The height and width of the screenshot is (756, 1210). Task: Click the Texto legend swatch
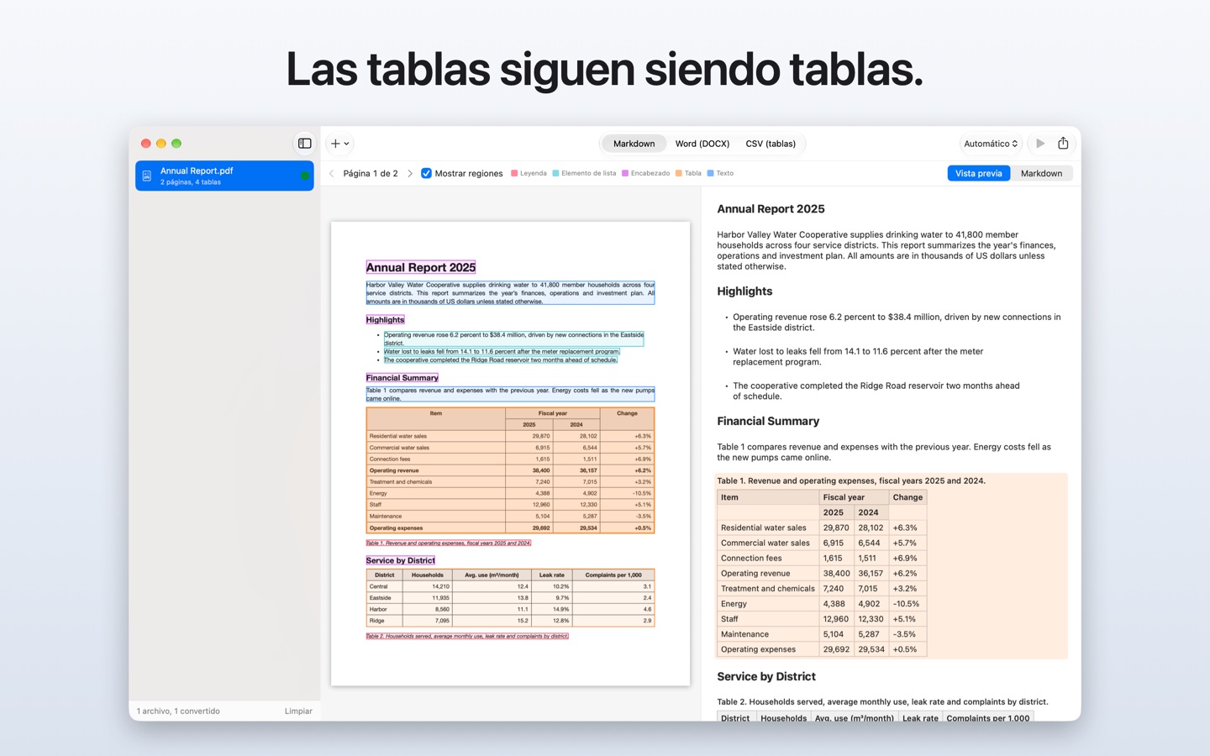tap(710, 174)
